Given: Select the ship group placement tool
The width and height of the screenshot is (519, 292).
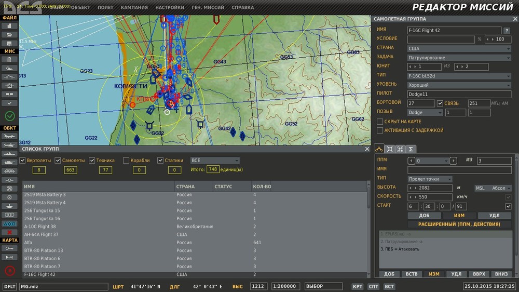Looking at the screenshot, I should (9, 154).
